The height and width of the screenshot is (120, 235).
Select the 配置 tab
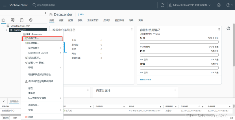[71, 20]
